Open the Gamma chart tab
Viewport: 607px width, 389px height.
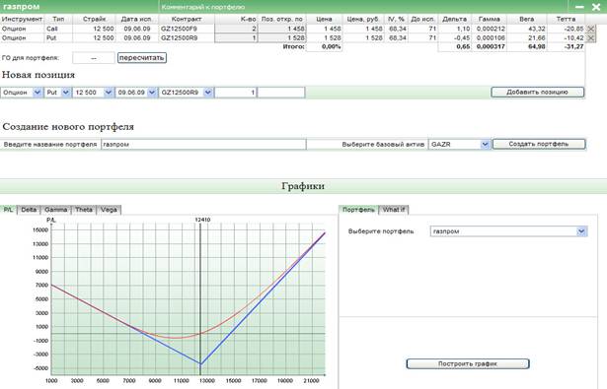point(55,210)
